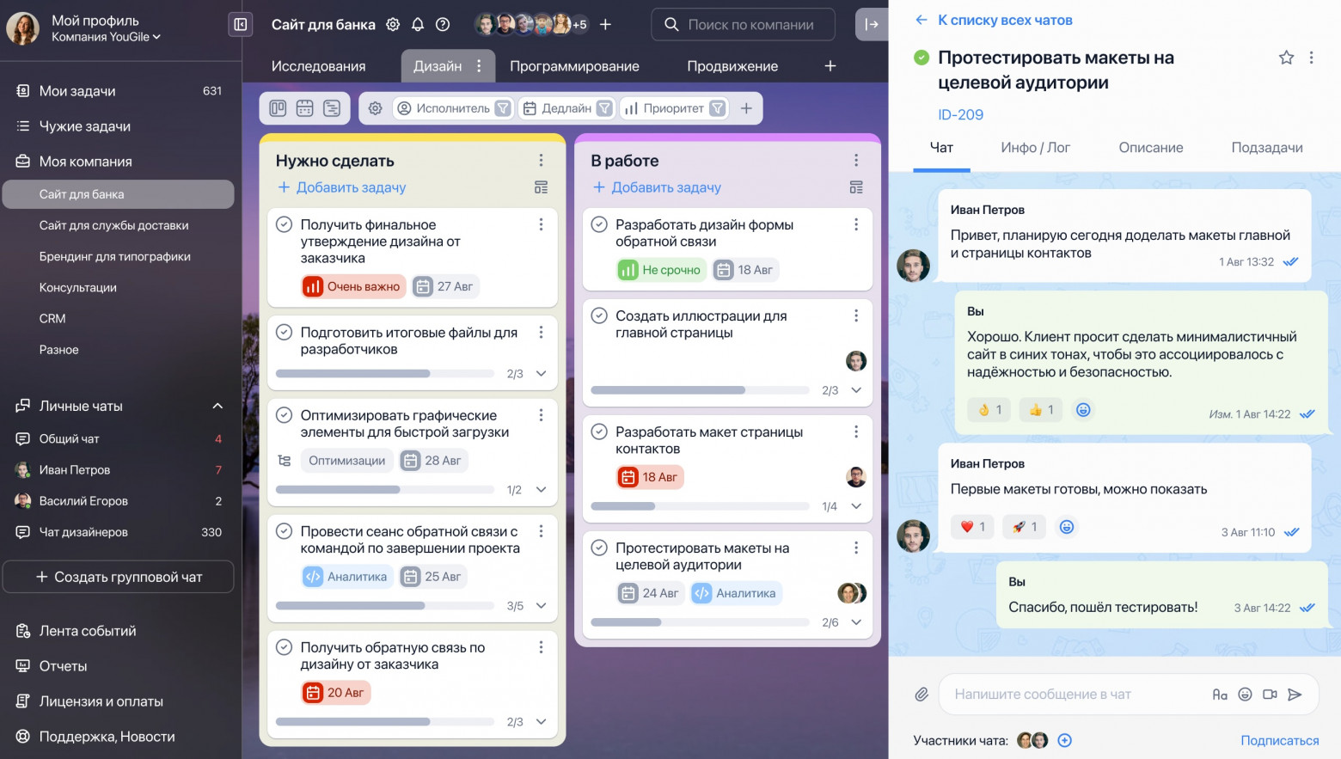Open the emoji picker in chat input
Viewport: 1341px width, 759px height.
[x=1245, y=694]
